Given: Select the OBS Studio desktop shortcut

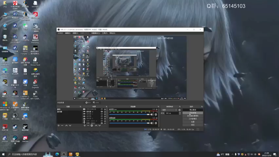Looking at the screenshot, I should [x=15, y=117].
